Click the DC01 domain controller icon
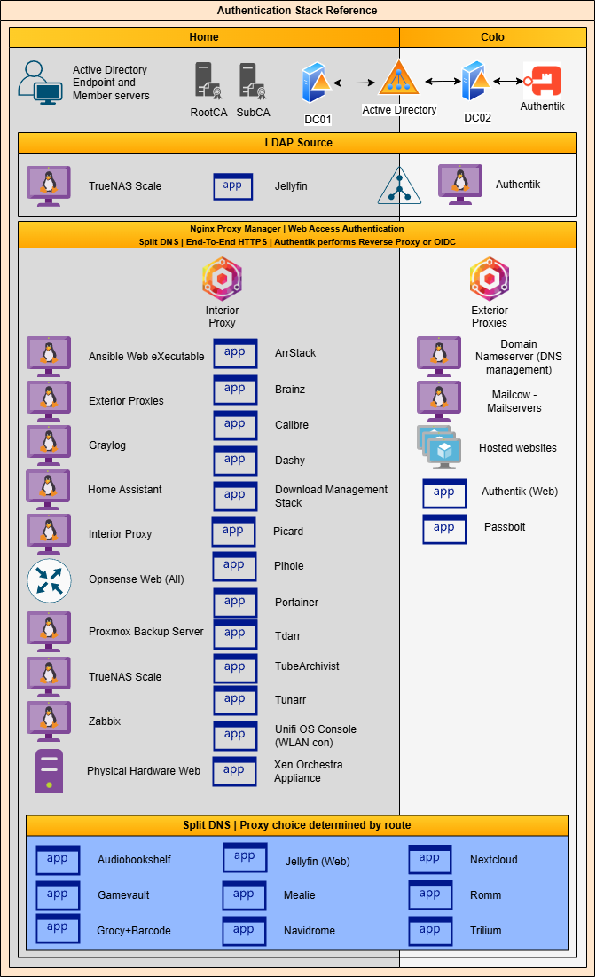This screenshot has width=596, height=977. tap(315, 83)
